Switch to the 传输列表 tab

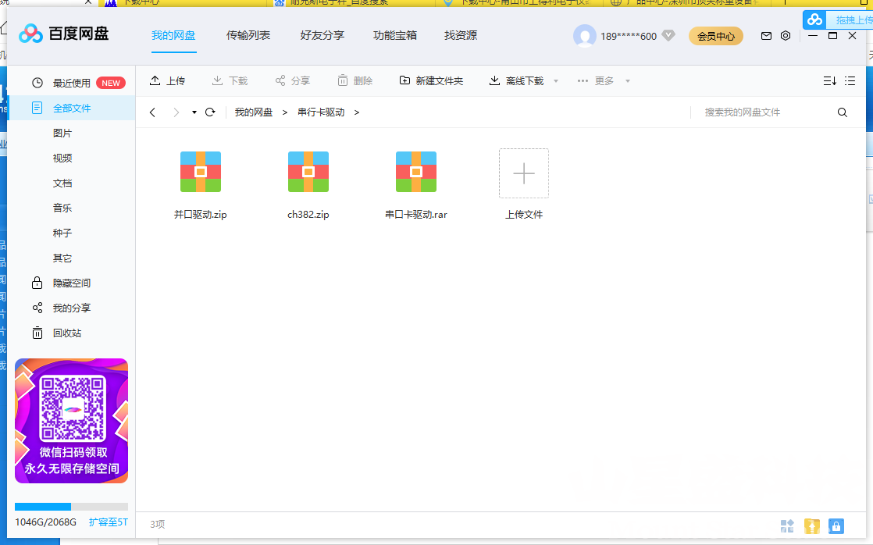pos(248,35)
